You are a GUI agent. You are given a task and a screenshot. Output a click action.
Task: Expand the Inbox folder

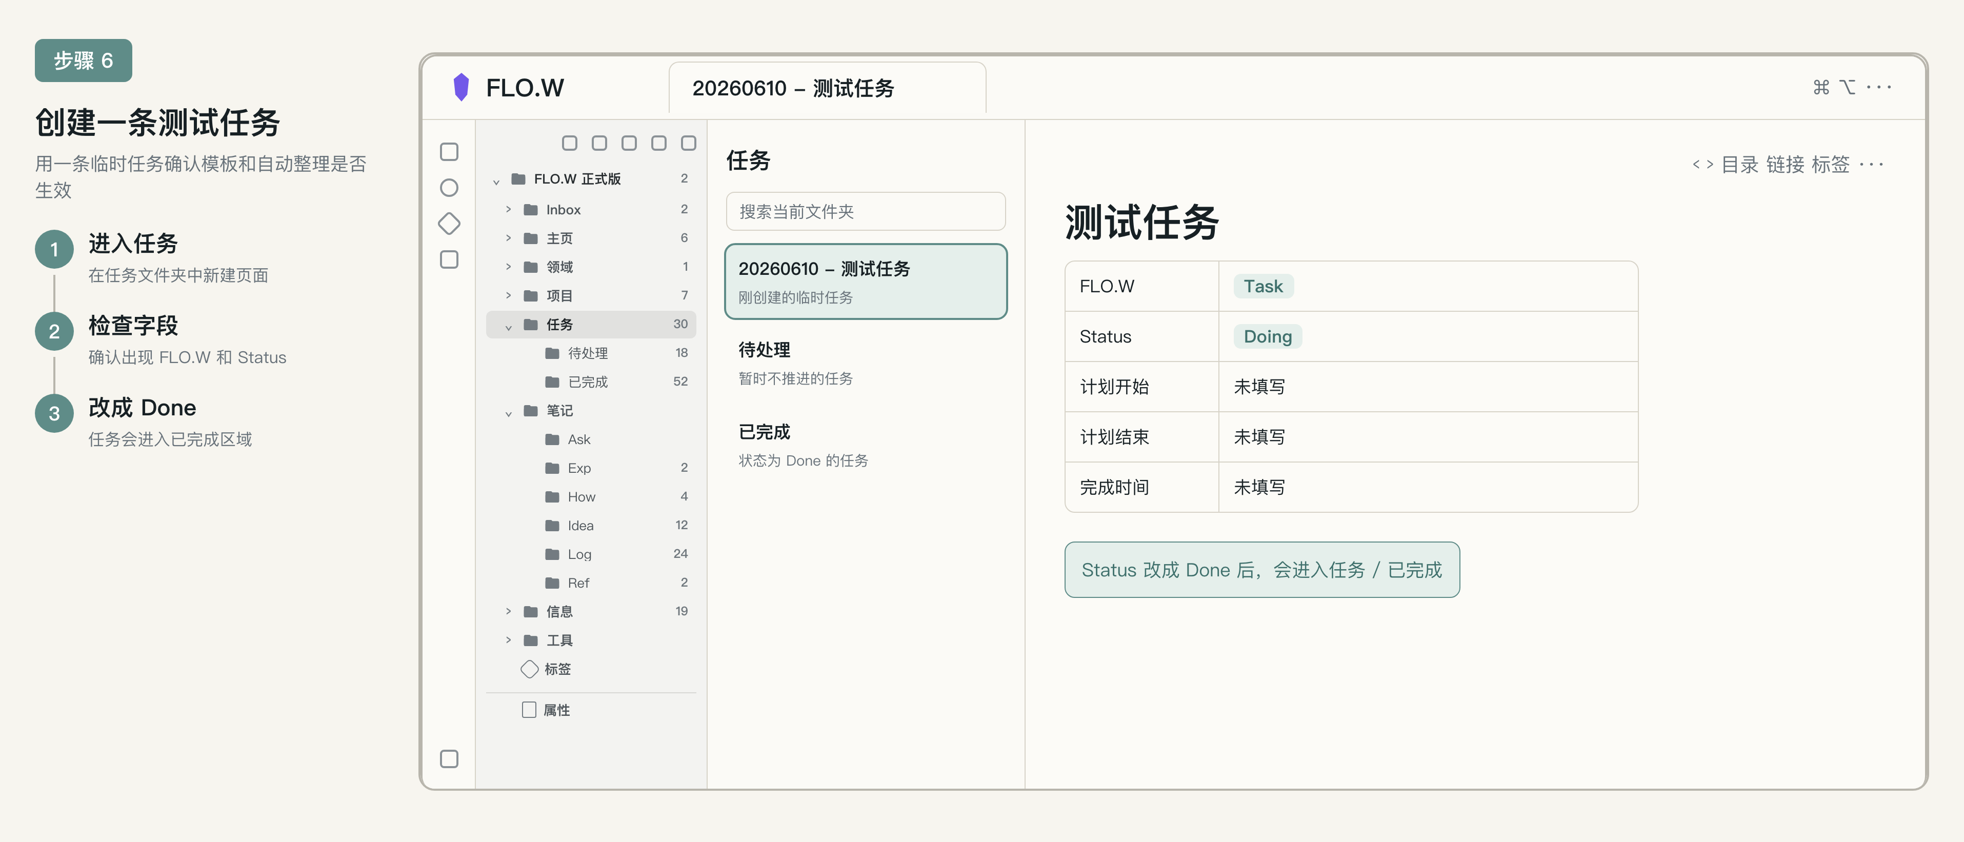click(509, 209)
